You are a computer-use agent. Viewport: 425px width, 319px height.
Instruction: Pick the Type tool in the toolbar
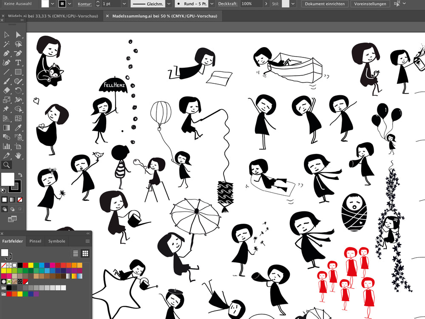click(x=18, y=63)
